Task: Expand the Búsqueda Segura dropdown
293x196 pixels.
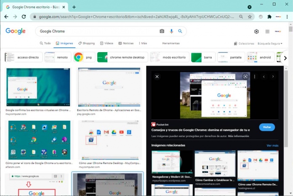Action: click(x=270, y=43)
